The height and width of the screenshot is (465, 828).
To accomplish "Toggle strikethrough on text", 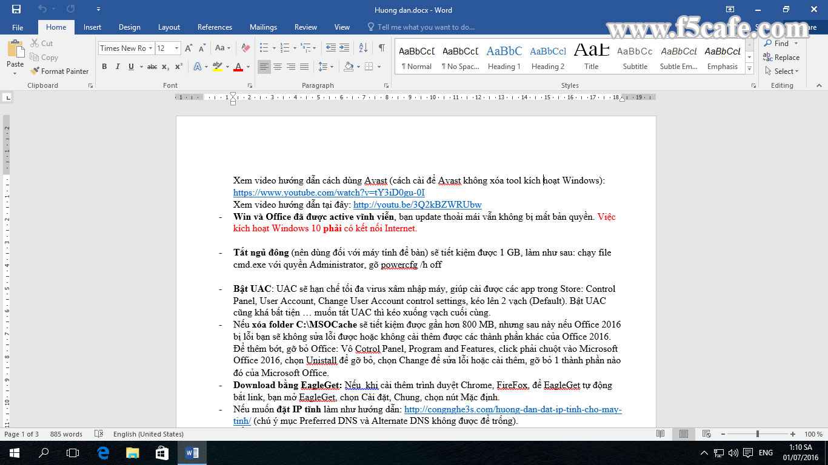I will [x=152, y=67].
